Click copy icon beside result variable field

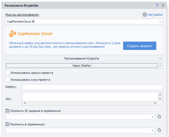tap(159, 130)
